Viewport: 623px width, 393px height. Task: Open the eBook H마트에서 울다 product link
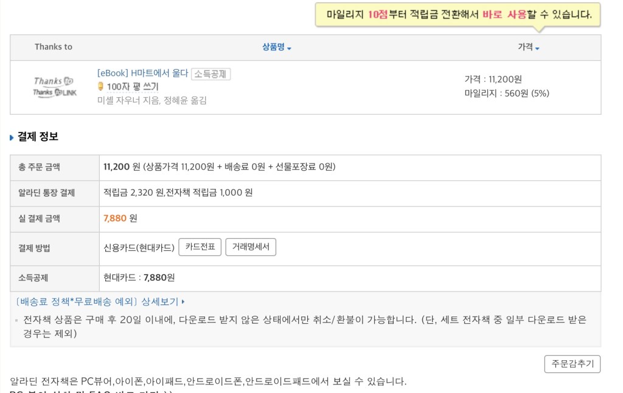coord(143,73)
